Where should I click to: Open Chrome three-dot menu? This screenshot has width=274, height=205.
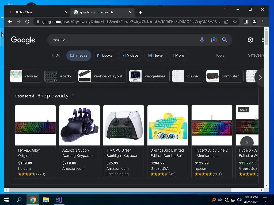point(263,22)
